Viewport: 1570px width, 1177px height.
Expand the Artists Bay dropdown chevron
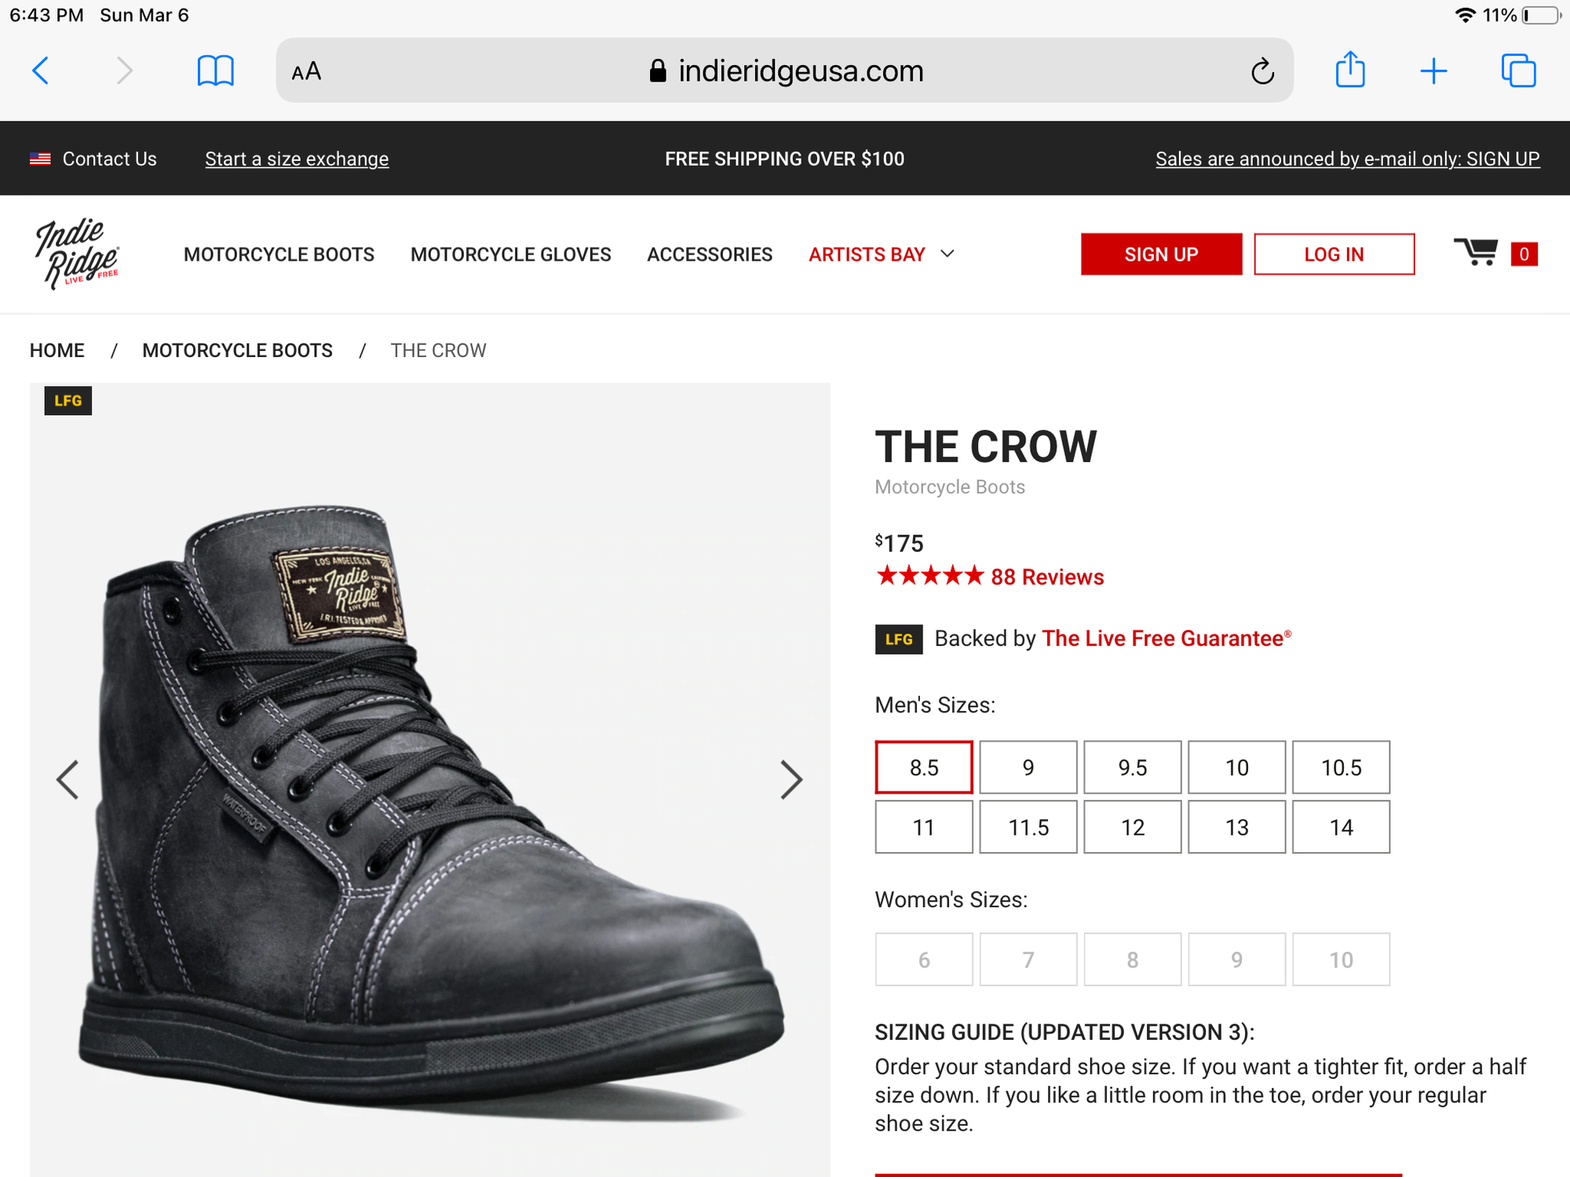pos(947,253)
